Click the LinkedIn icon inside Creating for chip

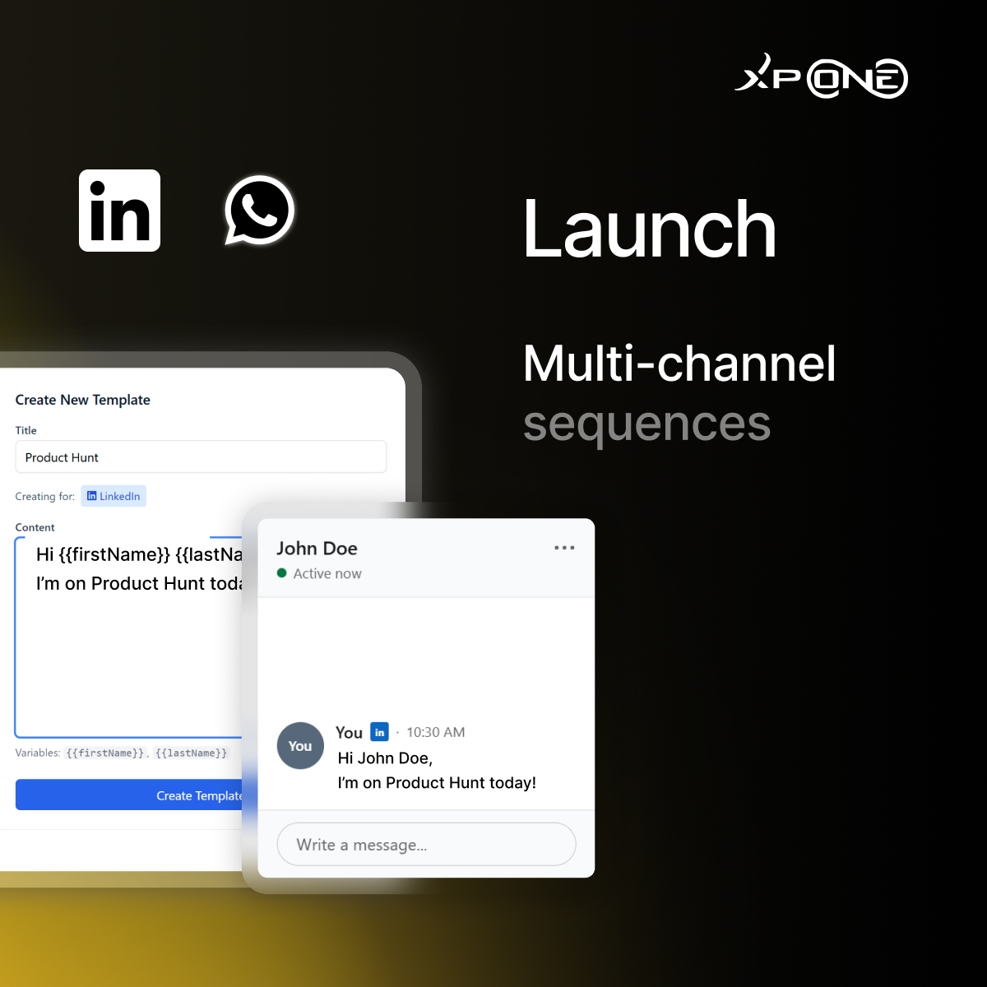(x=92, y=496)
